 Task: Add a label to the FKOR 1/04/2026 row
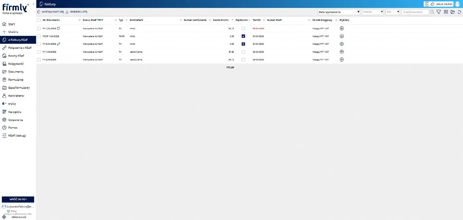(x=342, y=36)
